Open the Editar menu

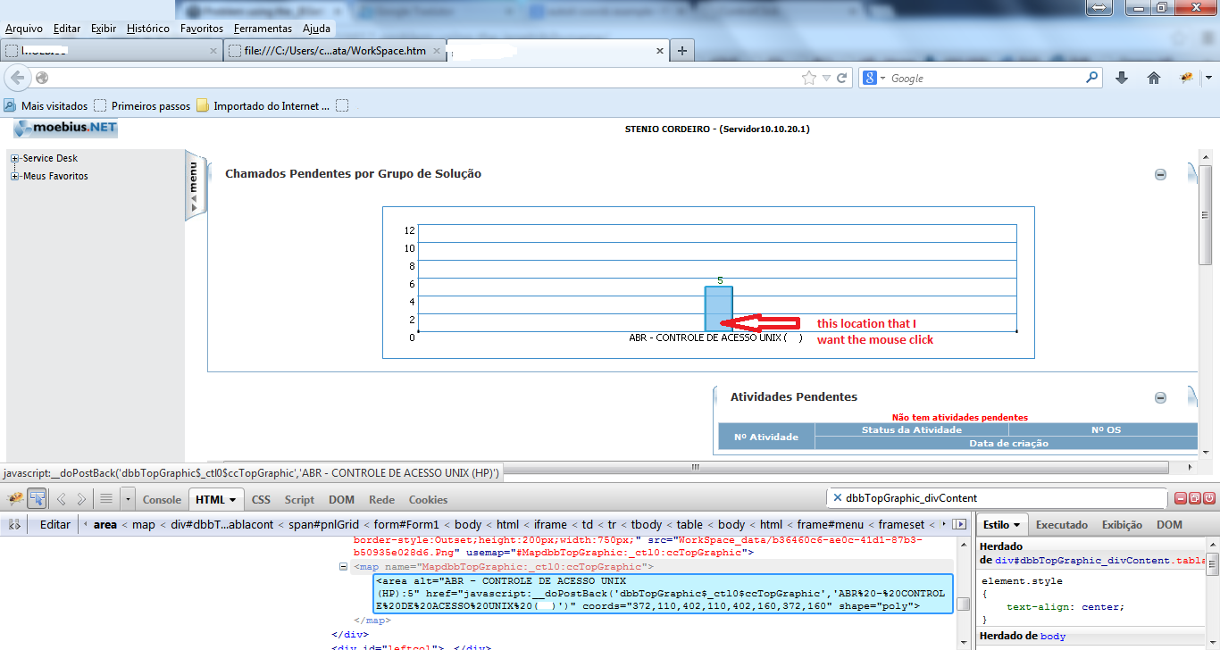(67, 29)
